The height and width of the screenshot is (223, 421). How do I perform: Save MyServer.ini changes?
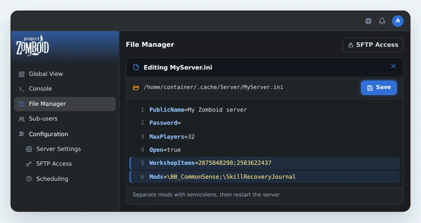(379, 87)
